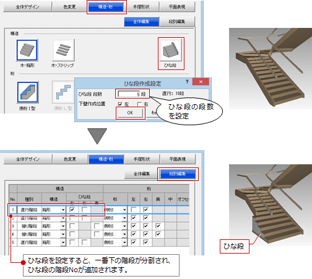Toggle the 左 checkbox for 下壁作成位置
The width and height of the screenshot is (312, 279).
pos(120,104)
